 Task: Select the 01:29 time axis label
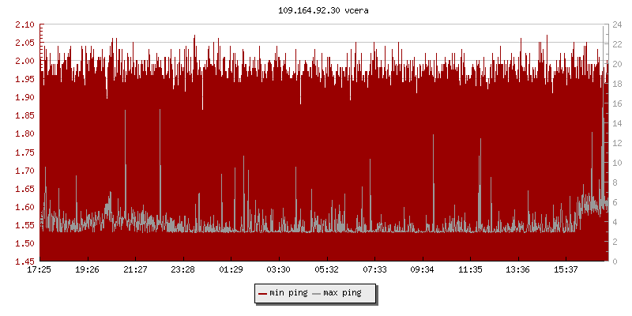pos(231,269)
